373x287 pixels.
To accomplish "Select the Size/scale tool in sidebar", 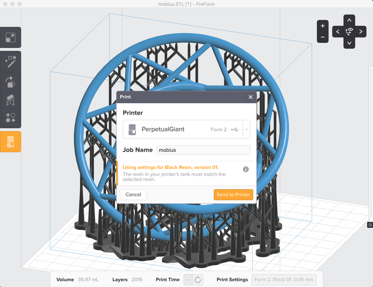I will click(x=10, y=37).
